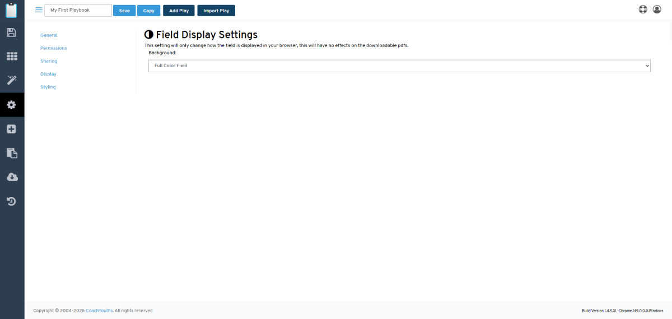Click the floppy disk save icon in sidebar
The height and width of the screenshot is (319, 672).
point(11,32)
